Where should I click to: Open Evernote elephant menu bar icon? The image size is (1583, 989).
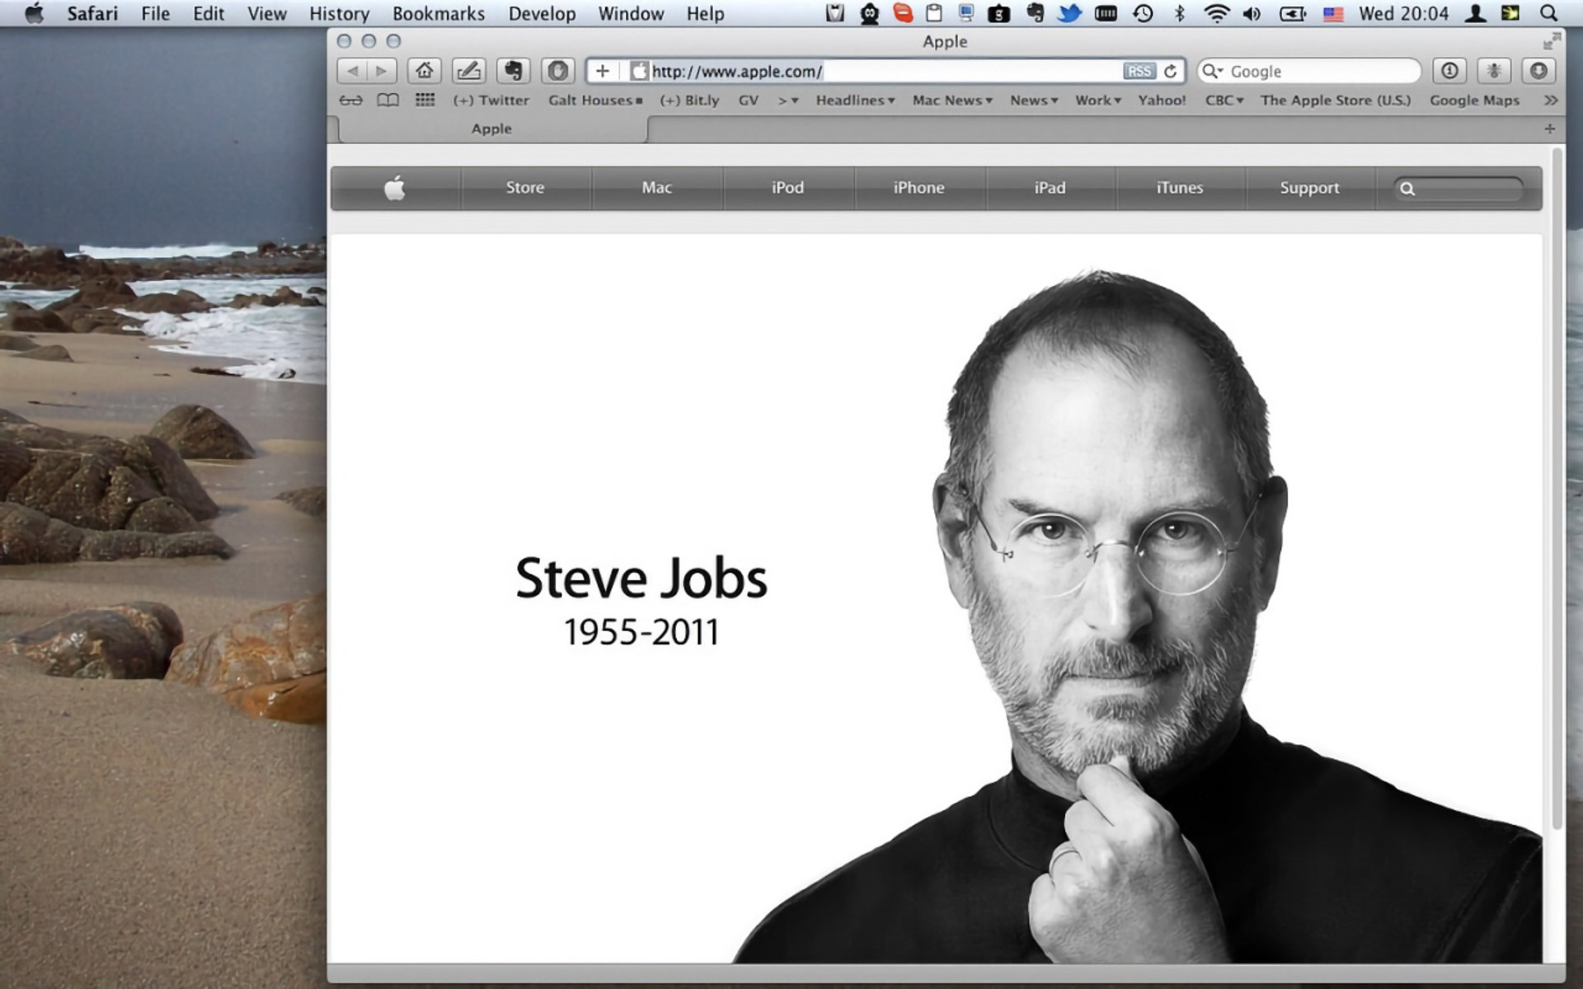click(x=1035, y=13)
